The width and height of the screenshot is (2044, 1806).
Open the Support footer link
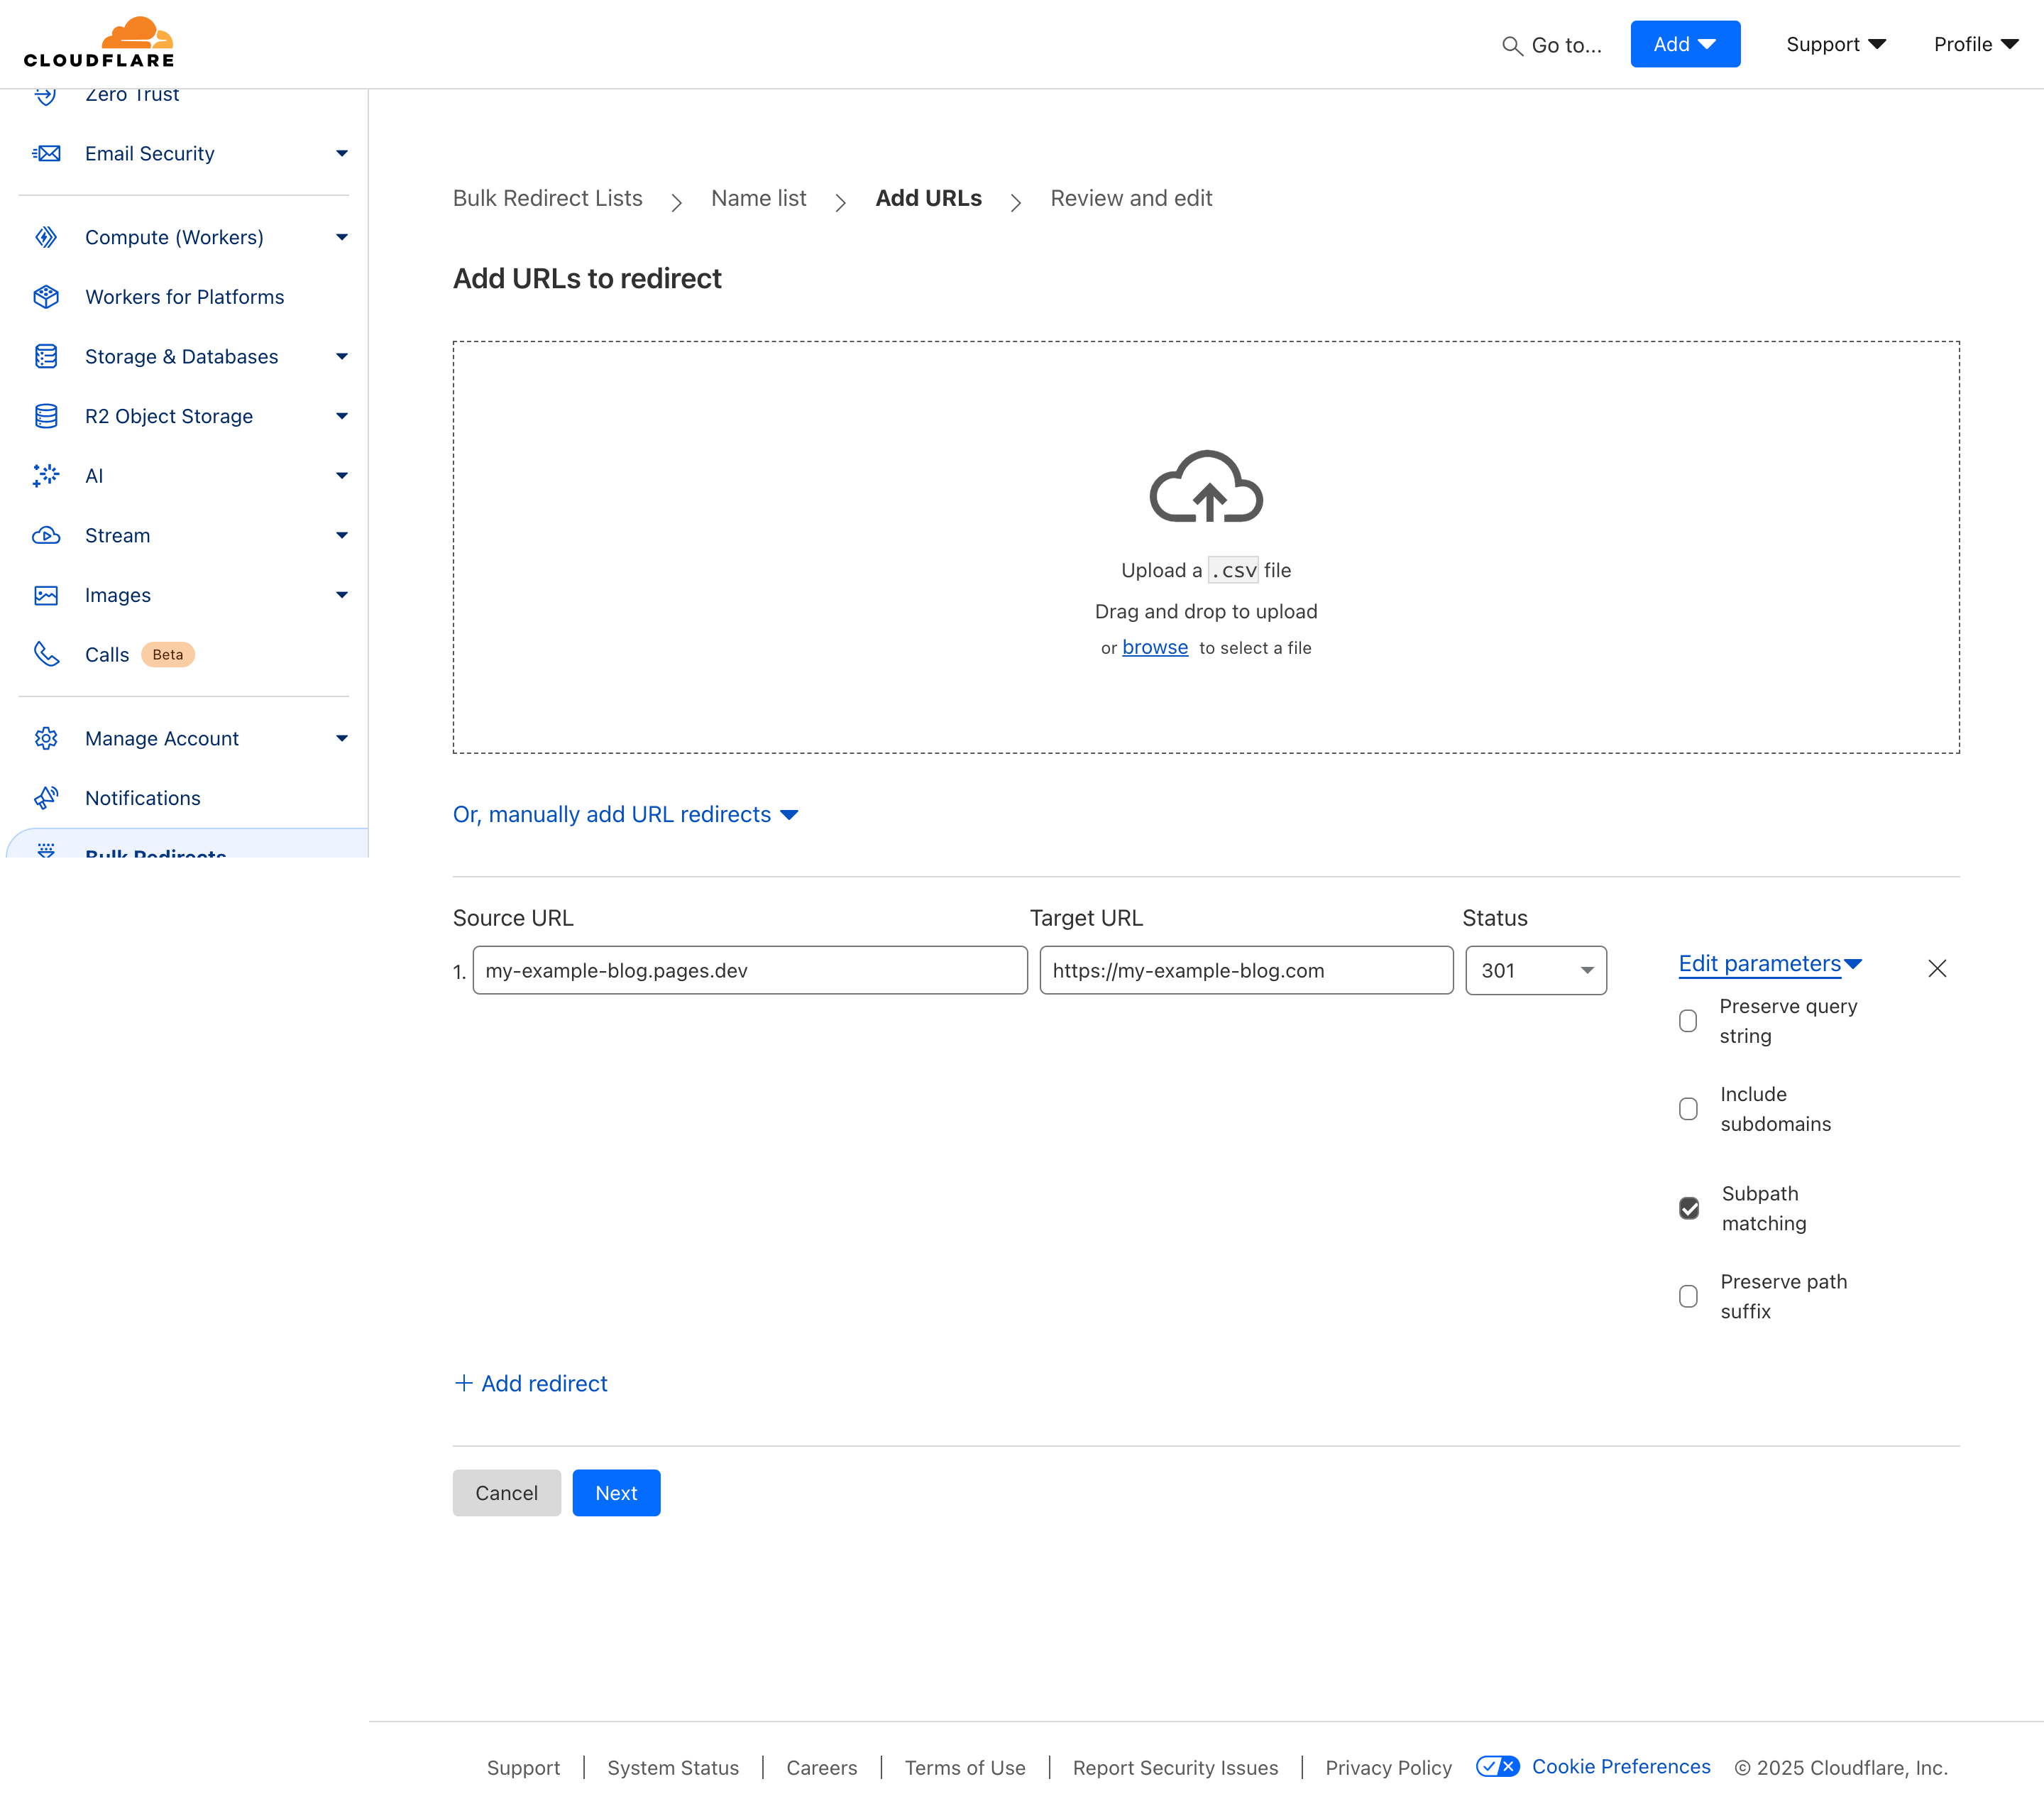[x=523, y=1767]
